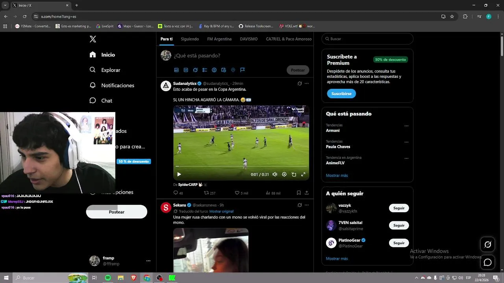Image resolution: width=504 pixels, height=283 pixels.
Task: Click the flag icon in the composer
Action: 243,70
